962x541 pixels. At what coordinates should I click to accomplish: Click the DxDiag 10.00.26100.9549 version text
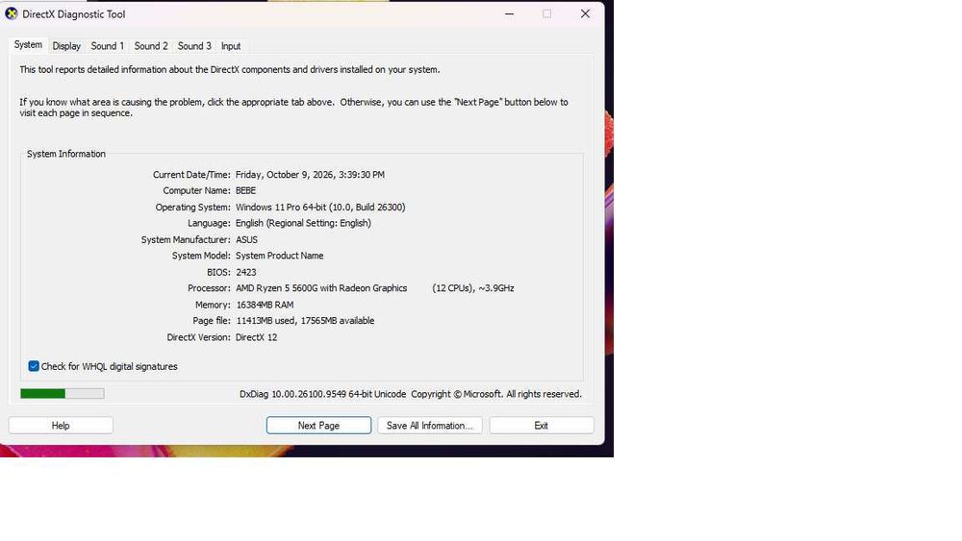point(322,394)
